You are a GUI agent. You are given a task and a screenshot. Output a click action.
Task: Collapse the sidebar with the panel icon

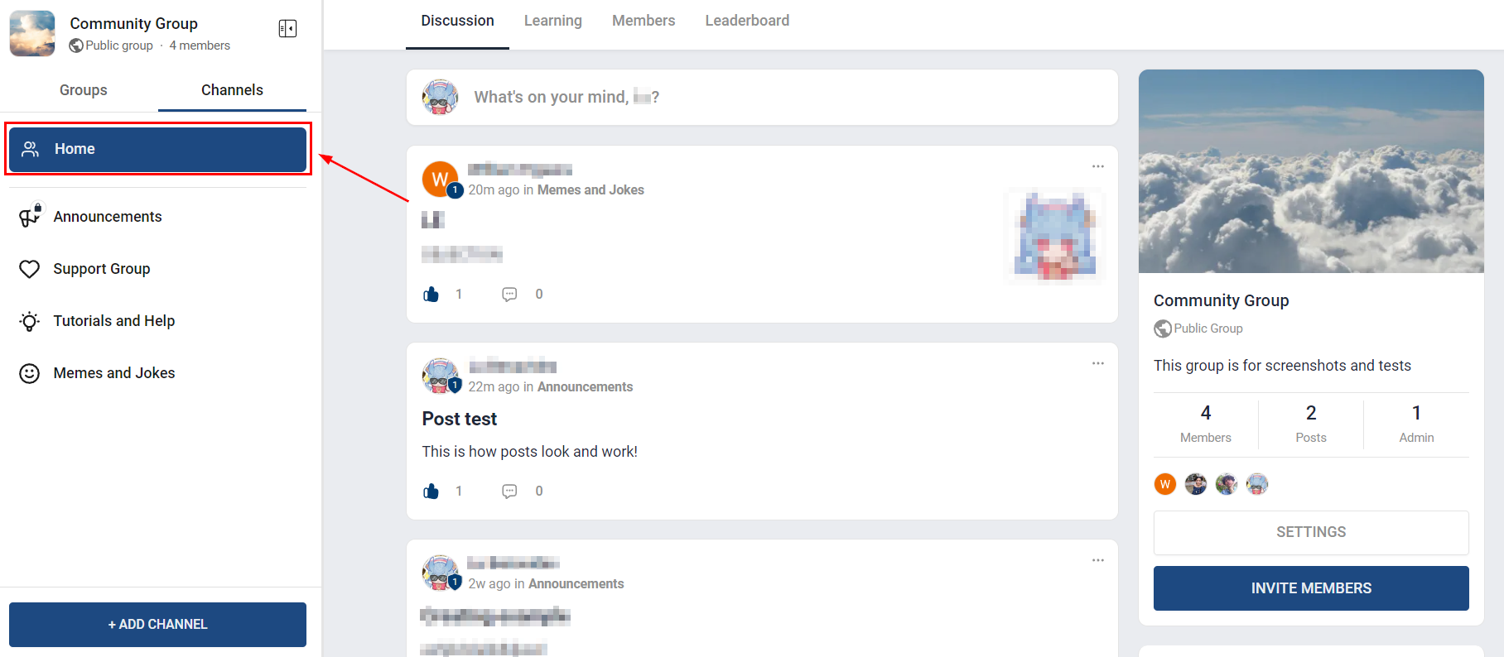click(x=287, y=29)
